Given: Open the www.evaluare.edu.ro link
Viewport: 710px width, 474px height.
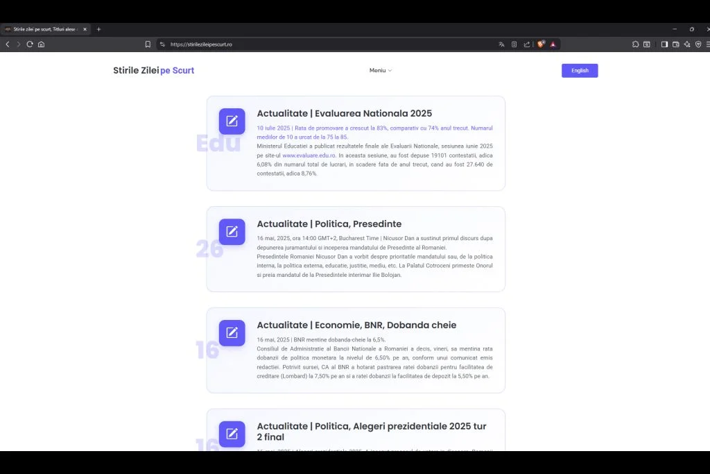Looking at the screenshot, I should [x=309, y=155].
